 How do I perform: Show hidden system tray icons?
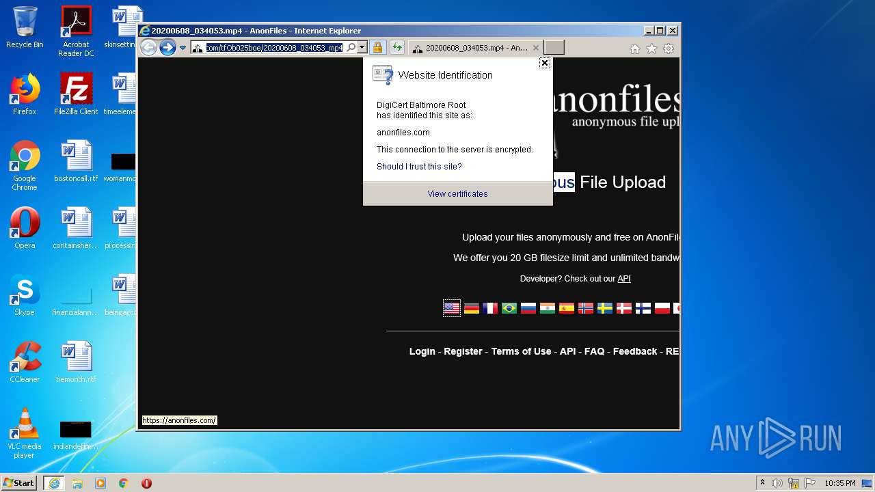pyautogui.click(x=762, y=483)
